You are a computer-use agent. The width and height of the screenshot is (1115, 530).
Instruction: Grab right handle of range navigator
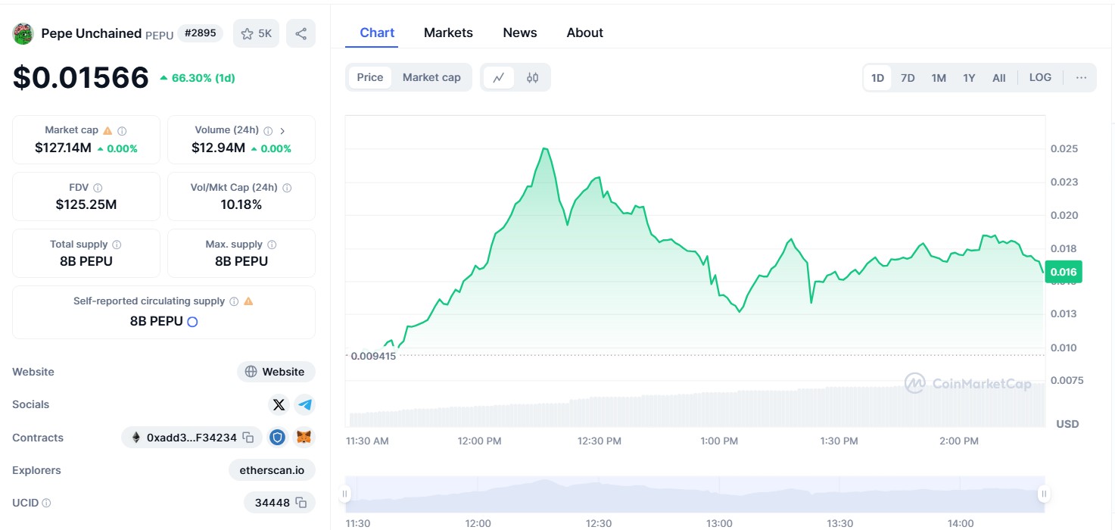(x=1044, y=494)
